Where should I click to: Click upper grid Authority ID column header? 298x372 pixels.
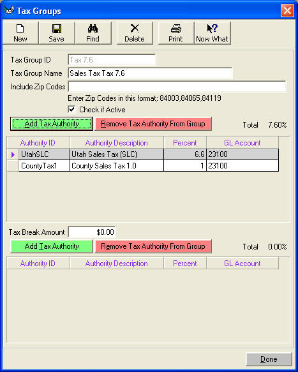[38, 142]
